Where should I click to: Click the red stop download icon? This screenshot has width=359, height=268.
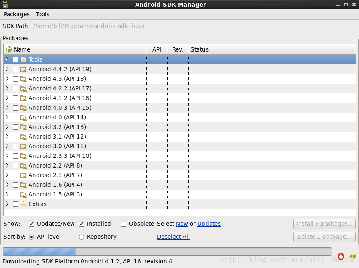point(341,256)
